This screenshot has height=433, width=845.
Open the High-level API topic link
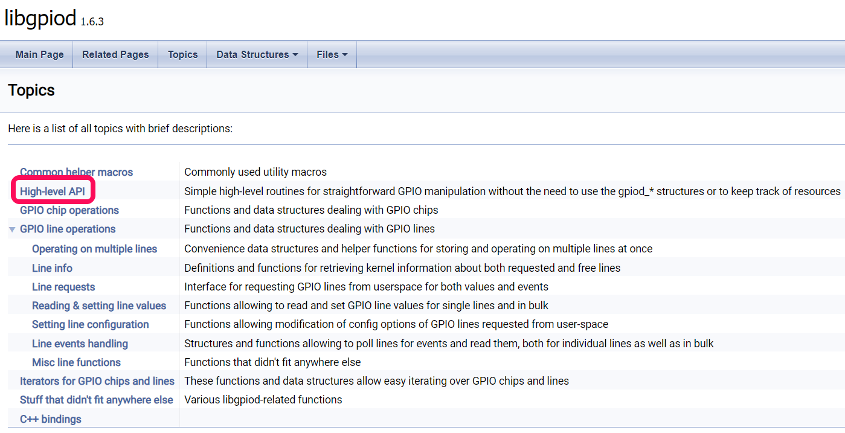pos(53,191)
